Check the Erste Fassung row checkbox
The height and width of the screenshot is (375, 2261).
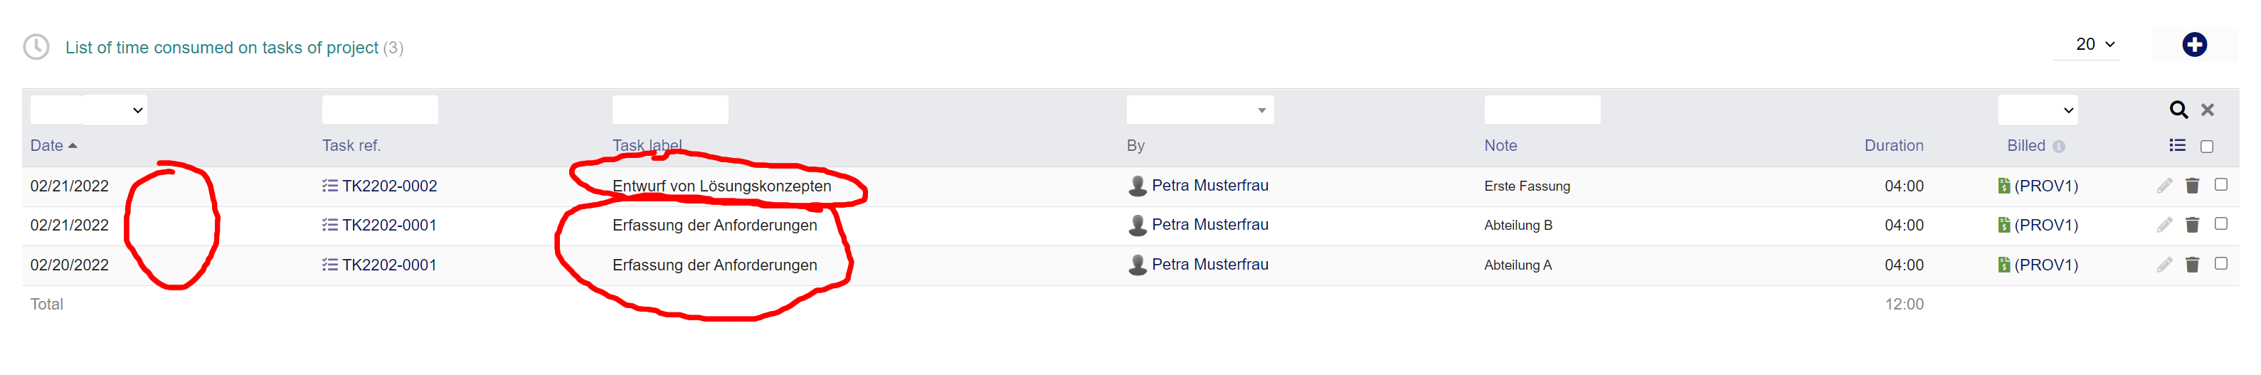2220,184
